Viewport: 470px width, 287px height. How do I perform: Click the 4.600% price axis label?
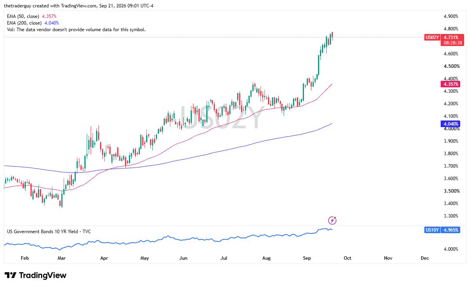tap(450, 54)
